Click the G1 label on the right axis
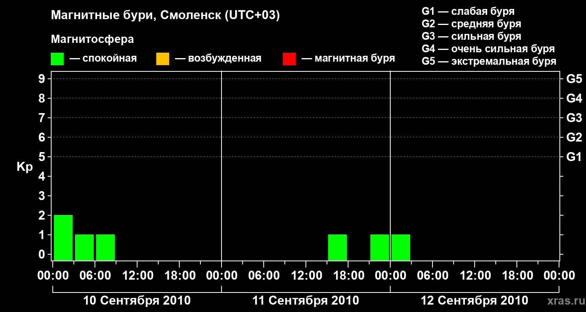This screenshot has height=312, width=586. point(574,157)
